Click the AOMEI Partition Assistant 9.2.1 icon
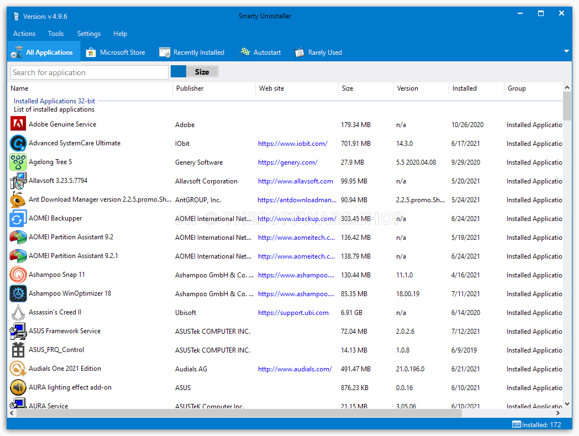Viewport: 579px width, 436px height. [18, 256]
